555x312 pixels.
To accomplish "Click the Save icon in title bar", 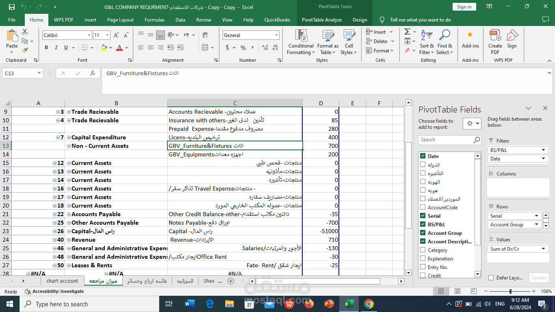I will click(x=12, y=7).
